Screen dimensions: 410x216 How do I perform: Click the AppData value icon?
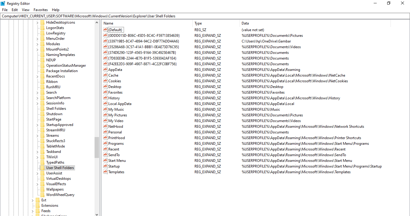pyautogui.click(x=105, y=69)
